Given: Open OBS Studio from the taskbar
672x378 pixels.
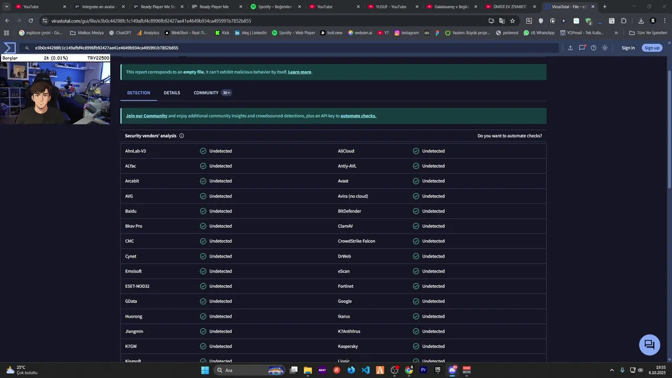Looking at the screenshot, I should 394,370.
